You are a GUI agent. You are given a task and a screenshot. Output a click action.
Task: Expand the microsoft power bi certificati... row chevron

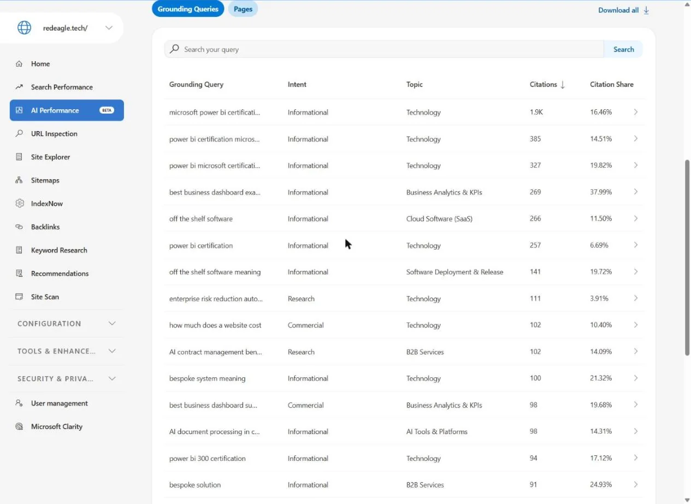(x=636, y=112)
